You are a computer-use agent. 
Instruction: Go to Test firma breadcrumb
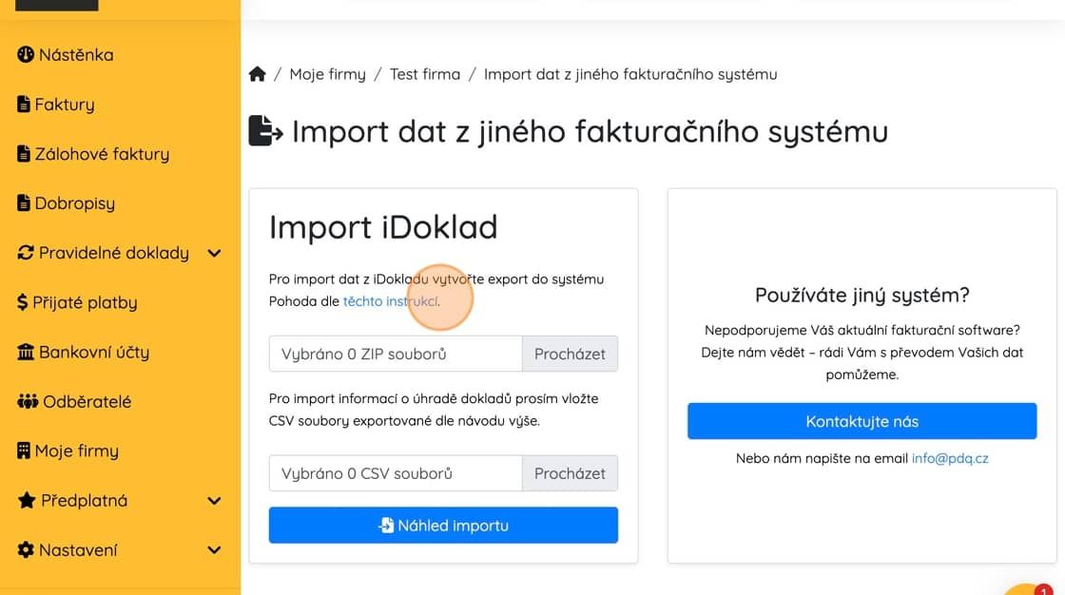click(424, 74)
